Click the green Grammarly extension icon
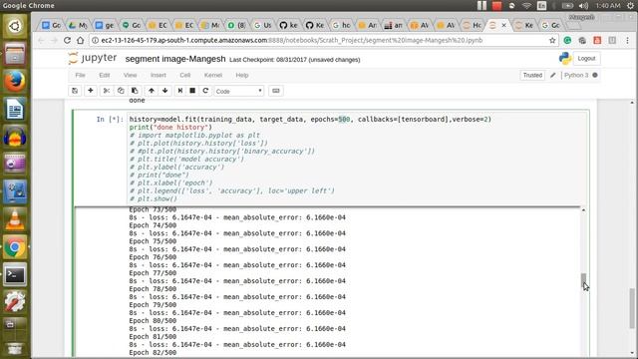The image size is (638, 359). point(567,40)
